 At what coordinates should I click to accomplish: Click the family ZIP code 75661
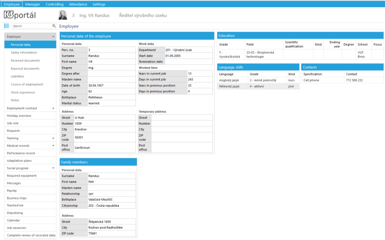(111, 234)
